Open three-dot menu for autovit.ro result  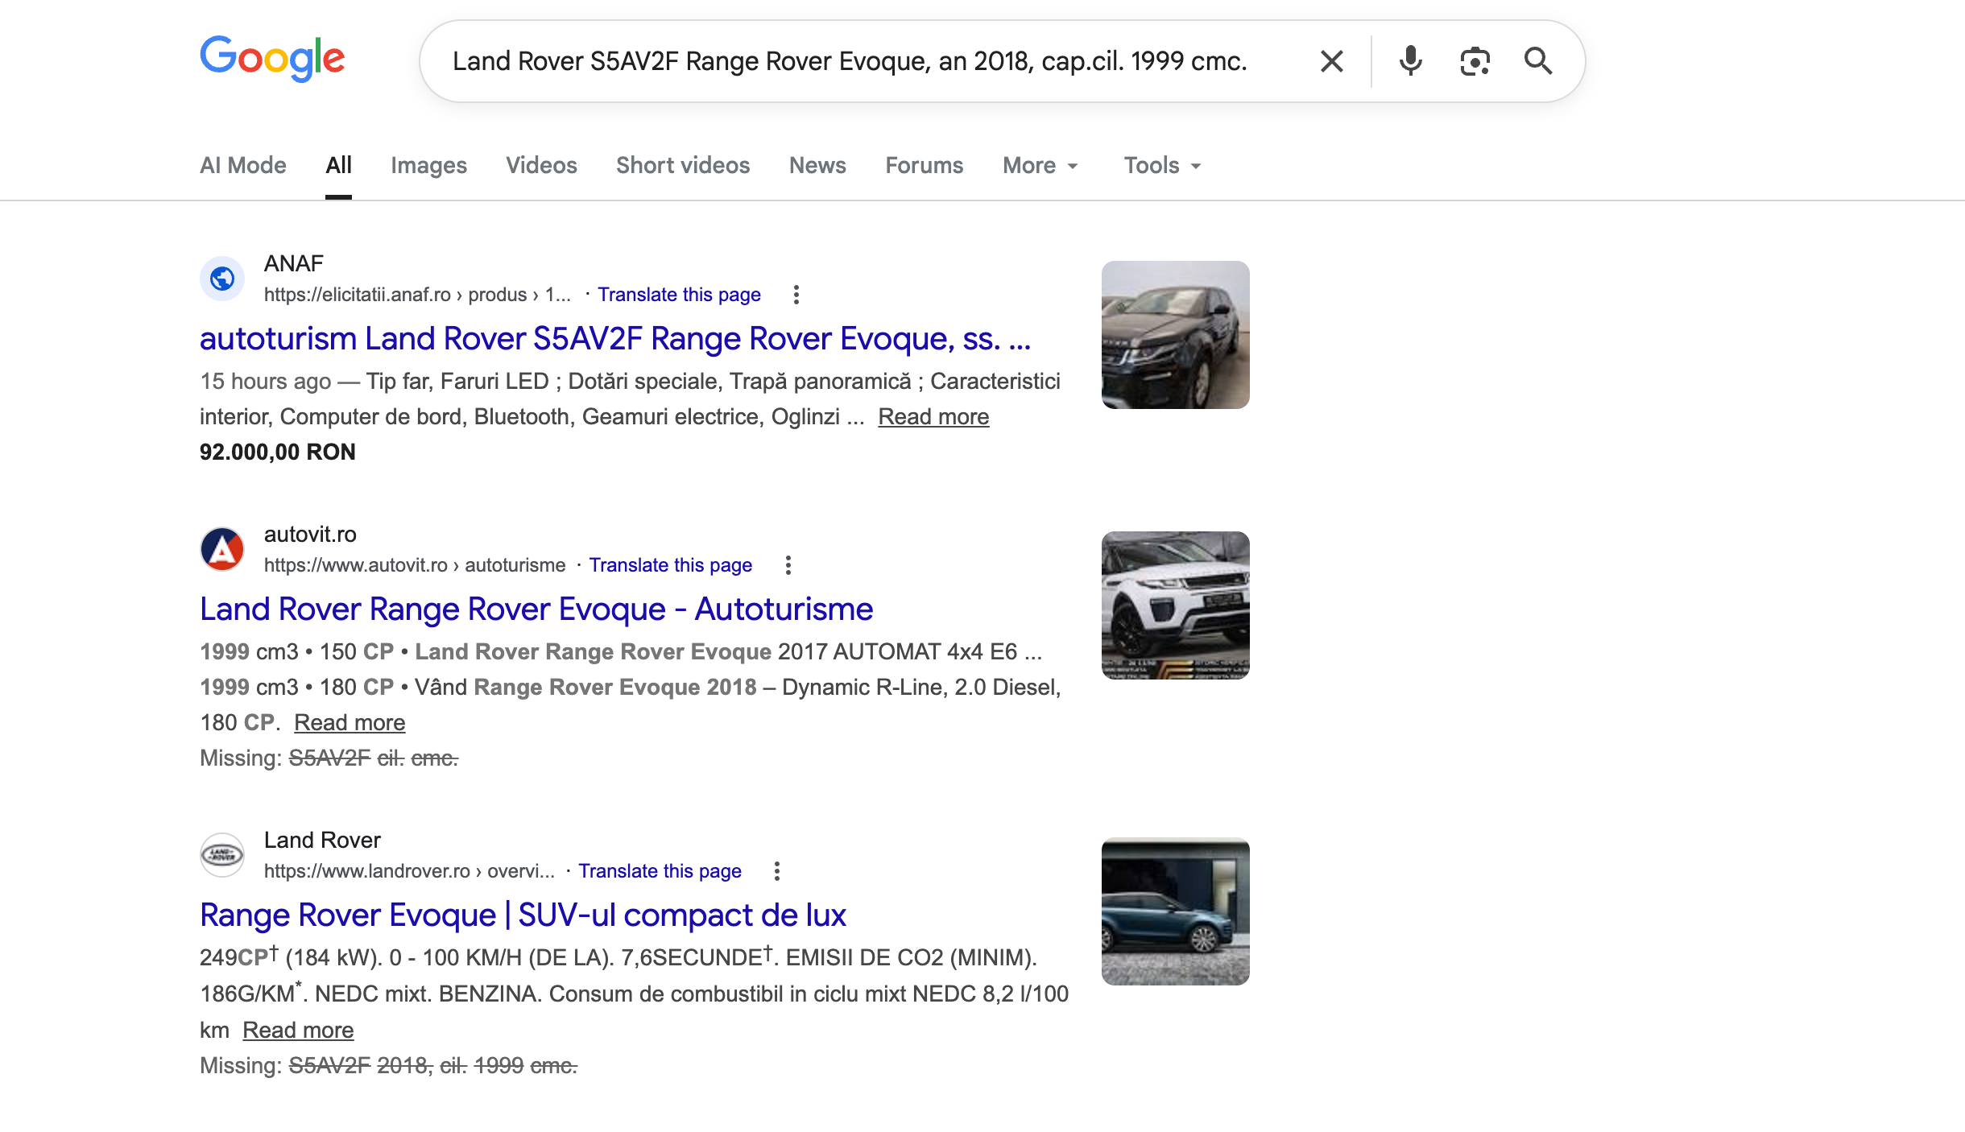(788, 565)
